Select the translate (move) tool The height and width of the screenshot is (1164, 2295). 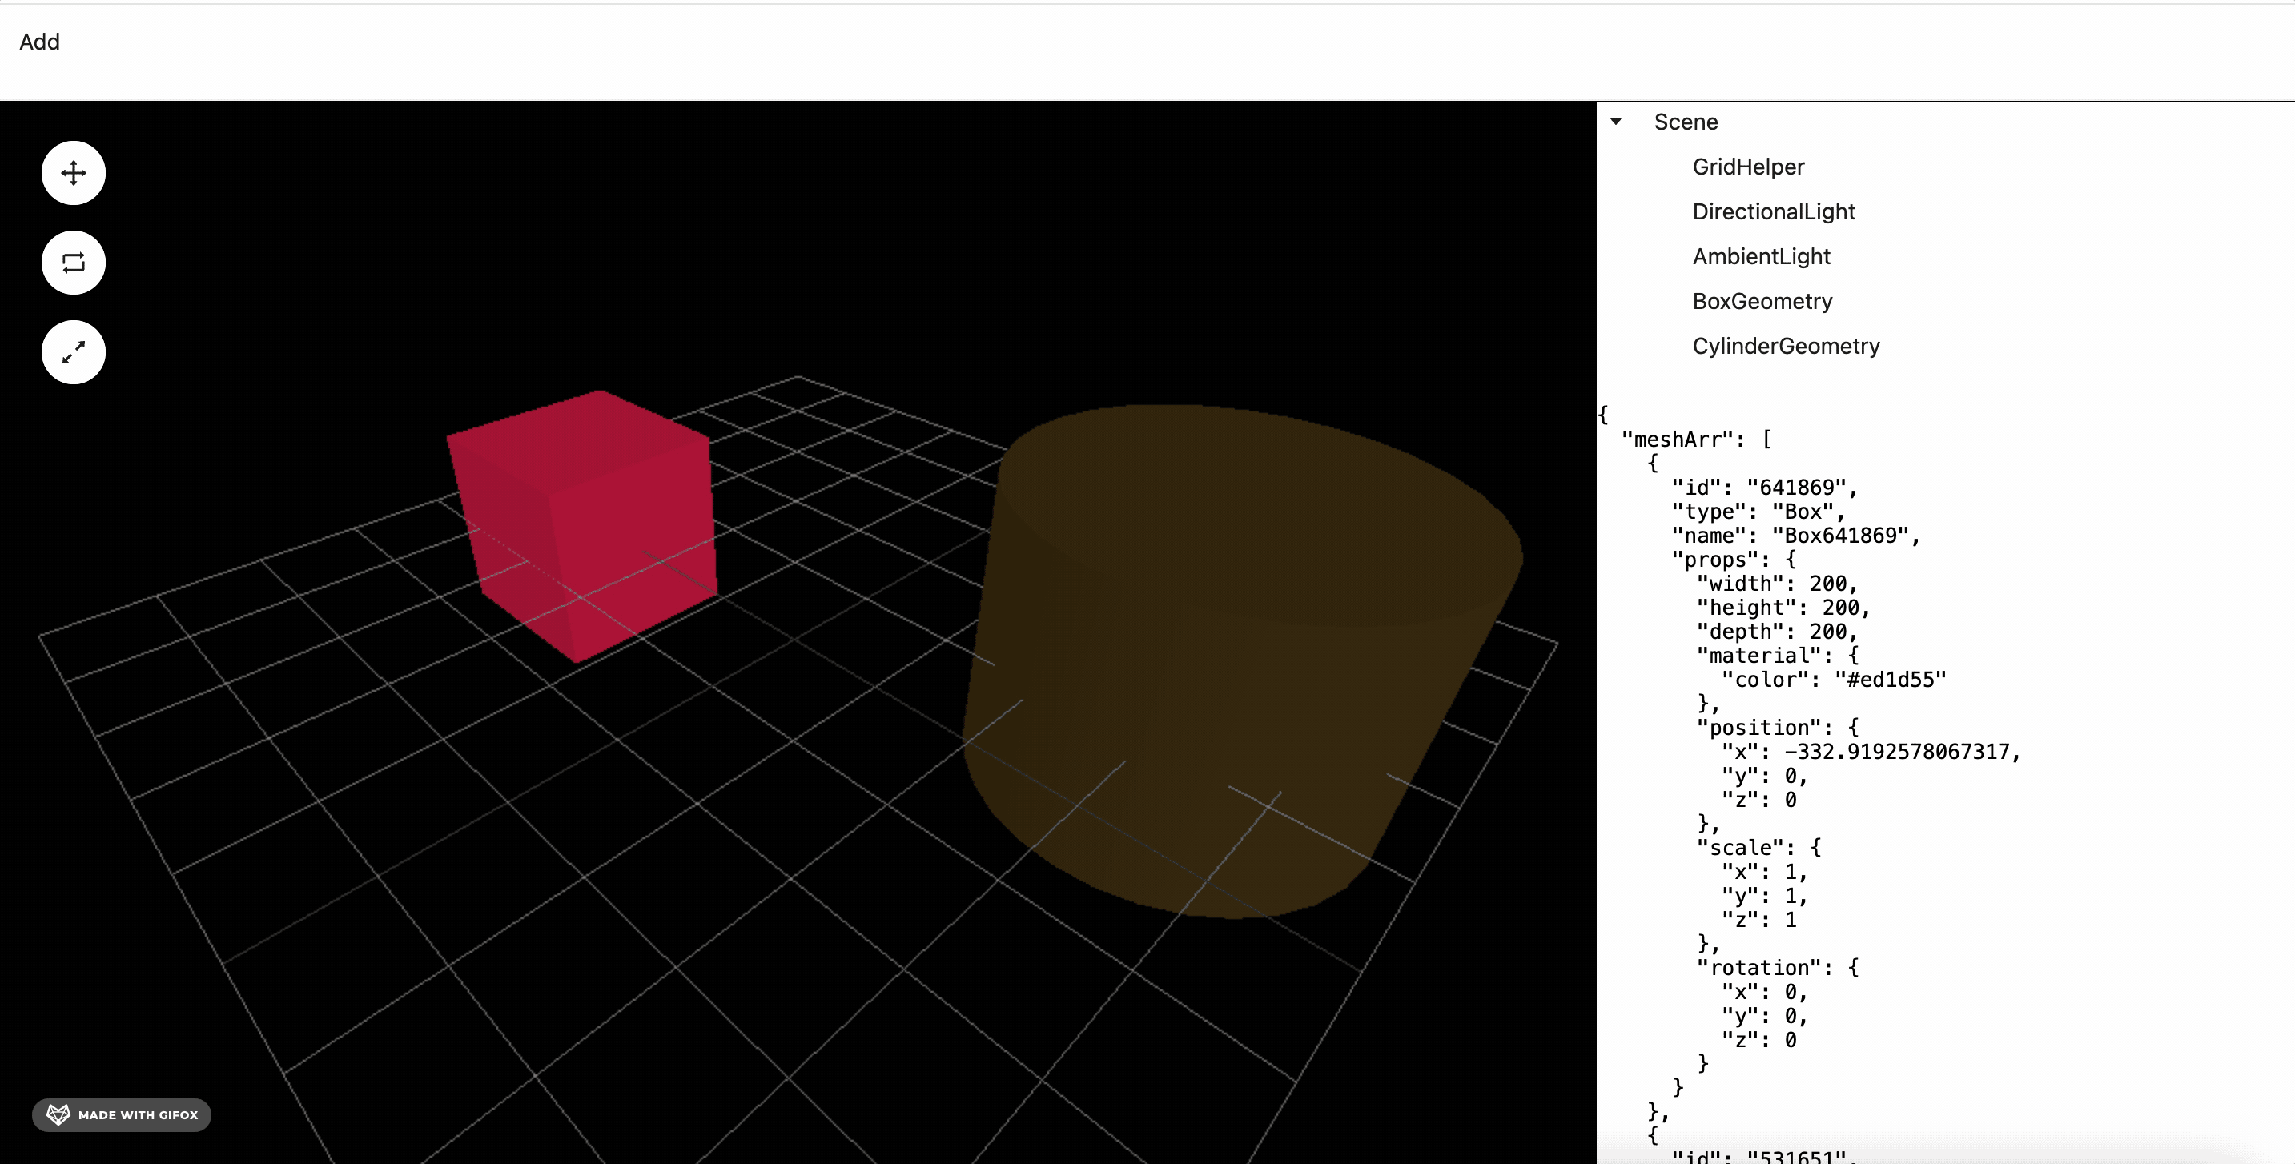[x=74, y=173]
